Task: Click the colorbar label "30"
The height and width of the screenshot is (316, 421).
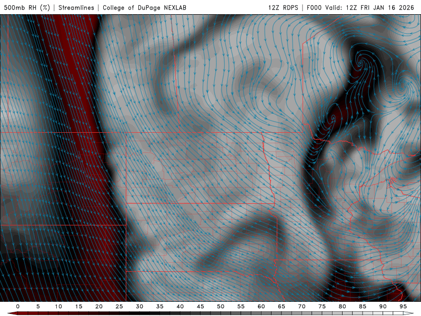Action: pyautogui.click(x=139, y=307)
